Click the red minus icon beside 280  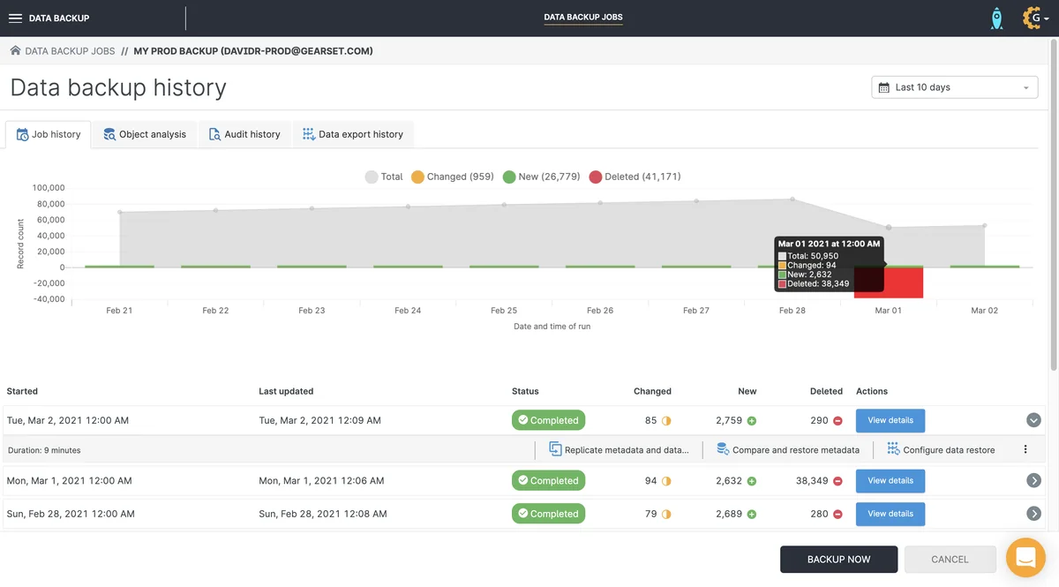837,514
